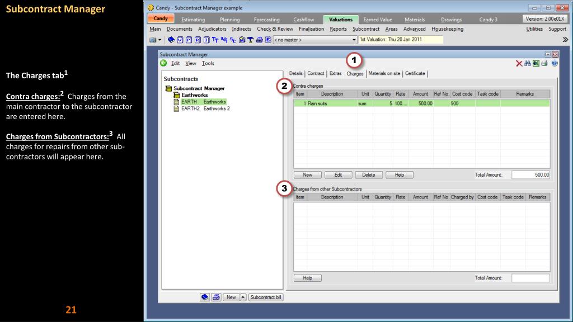The image size is (573, 322).
Task: Open the dropdown arrow beside the camera icon
Action: [159, 40]
